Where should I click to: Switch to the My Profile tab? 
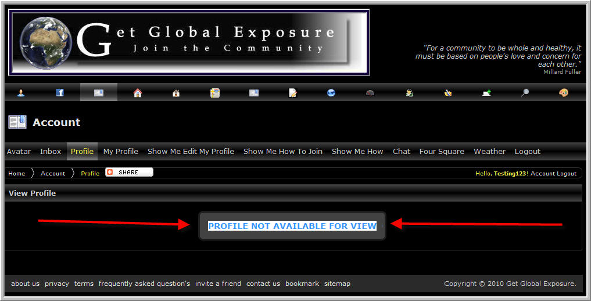[x=121, y=152]
